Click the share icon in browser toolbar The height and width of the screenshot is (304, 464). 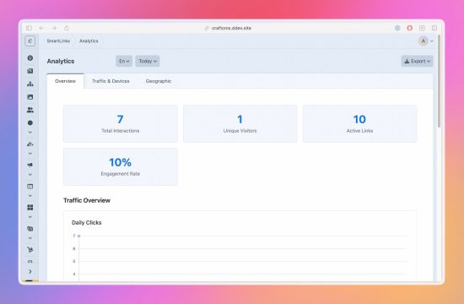422,28
